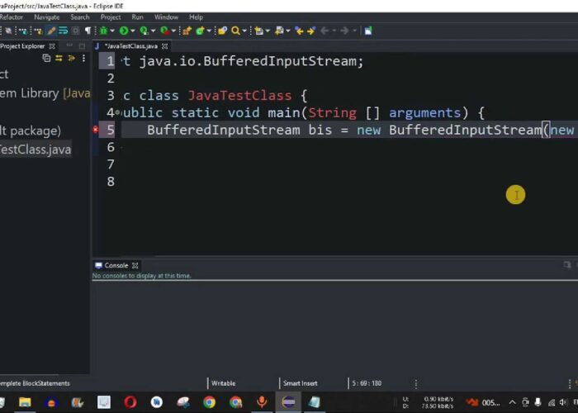The height and width of the screenshot is (413, 578).
Task: Select the JavaTestClass.java editor tab
Action: coord(130,46)
